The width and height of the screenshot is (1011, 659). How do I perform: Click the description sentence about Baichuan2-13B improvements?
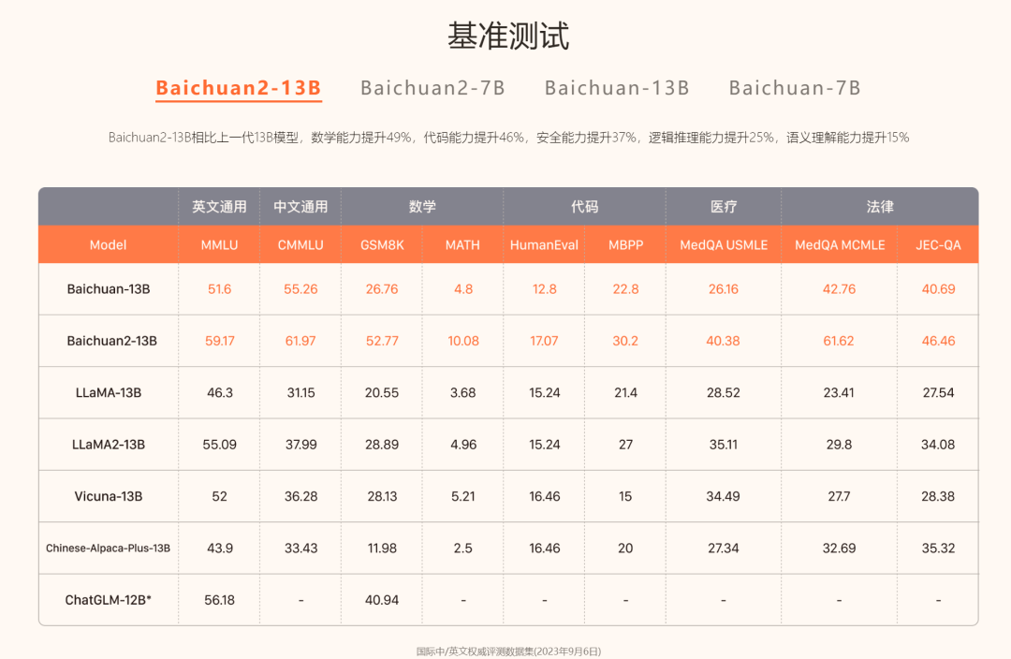pos(508,138)
